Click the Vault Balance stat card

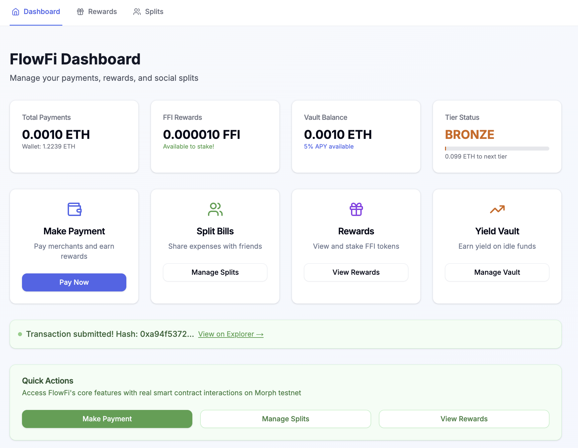tap(356, 137)
